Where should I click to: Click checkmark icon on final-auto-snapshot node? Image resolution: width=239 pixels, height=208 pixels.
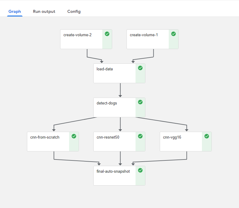tap(140, 170)
